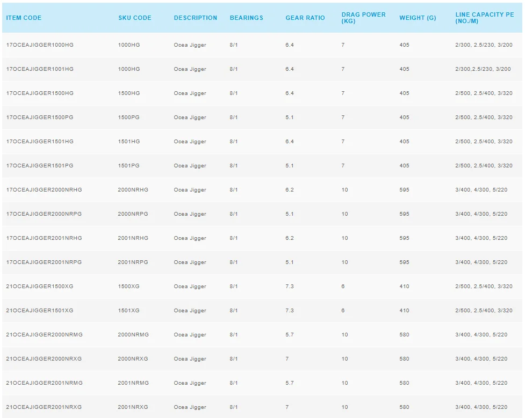Click SKU code 2001NRHG

point(133,238)
